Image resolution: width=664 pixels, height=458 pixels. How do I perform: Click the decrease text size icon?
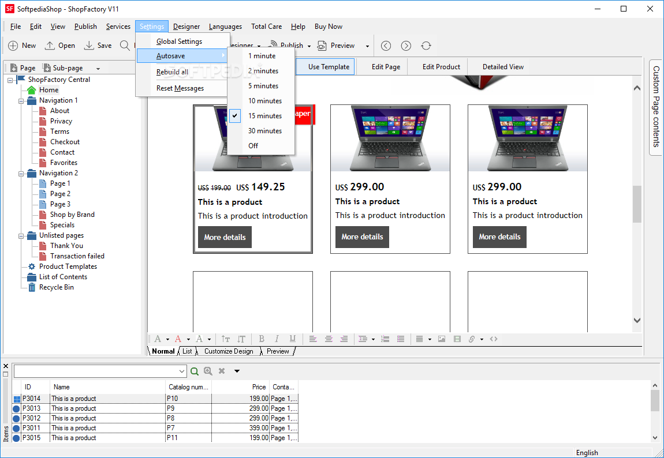click(241, 339)
